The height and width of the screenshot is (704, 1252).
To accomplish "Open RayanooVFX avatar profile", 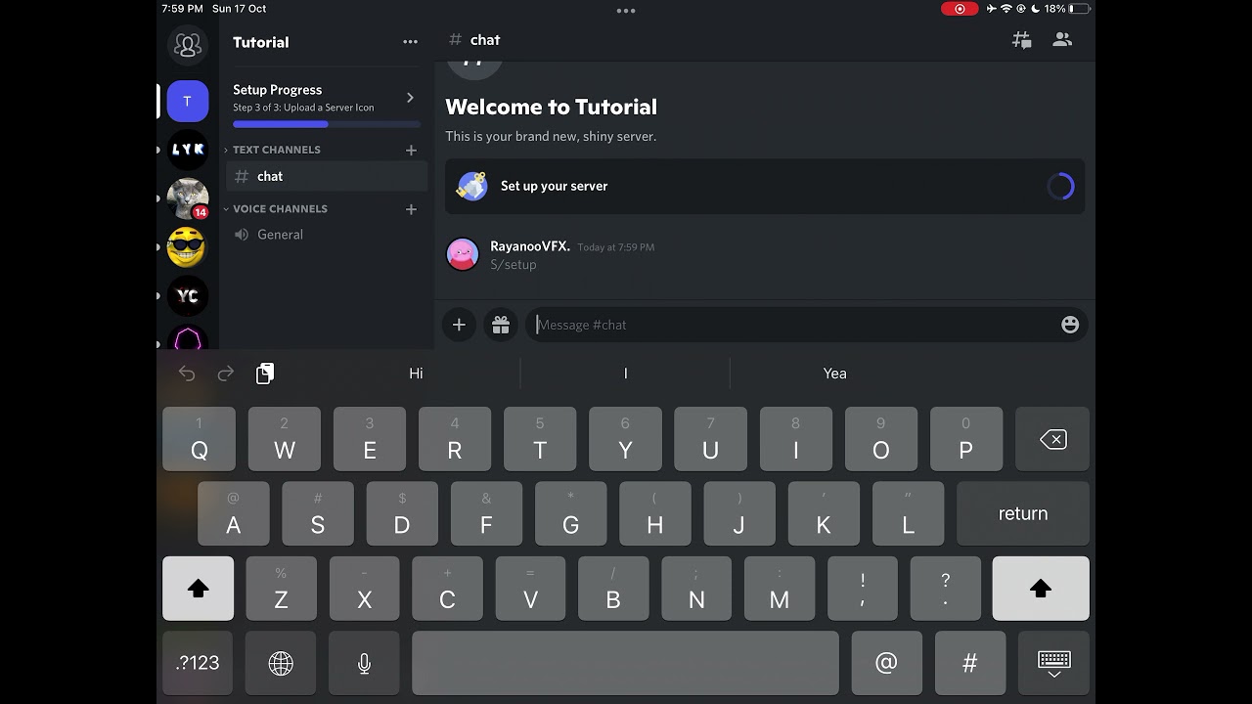I will [x=463, y=254].
